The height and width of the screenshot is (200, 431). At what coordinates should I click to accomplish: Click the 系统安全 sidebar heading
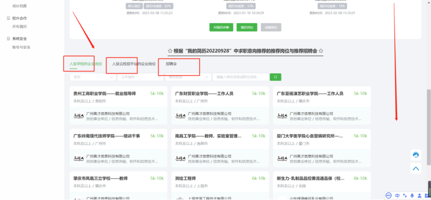[x=19, y=39]
